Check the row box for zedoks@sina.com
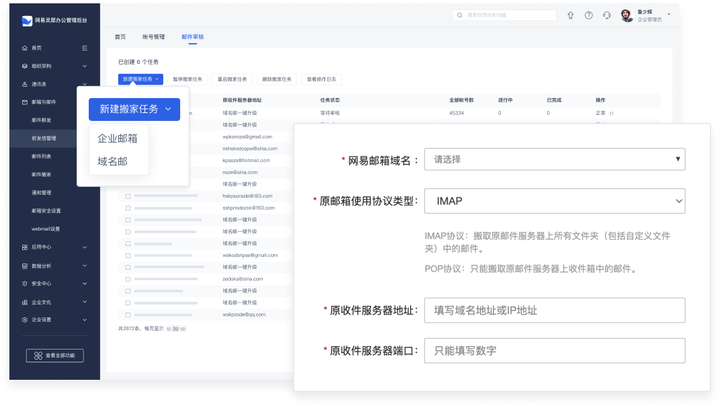Screen dimensions: 720x406 (128, 278)
